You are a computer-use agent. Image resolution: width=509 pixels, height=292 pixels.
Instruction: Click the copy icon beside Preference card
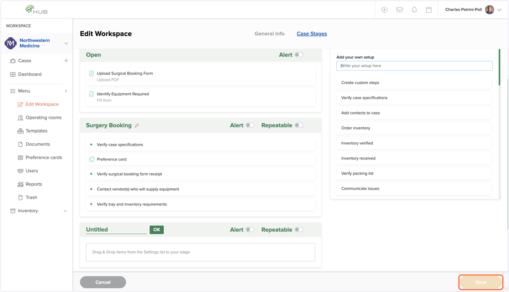[x=92, y=159]
